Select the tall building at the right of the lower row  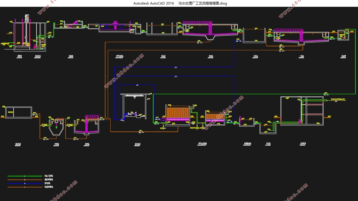point(301,111)
